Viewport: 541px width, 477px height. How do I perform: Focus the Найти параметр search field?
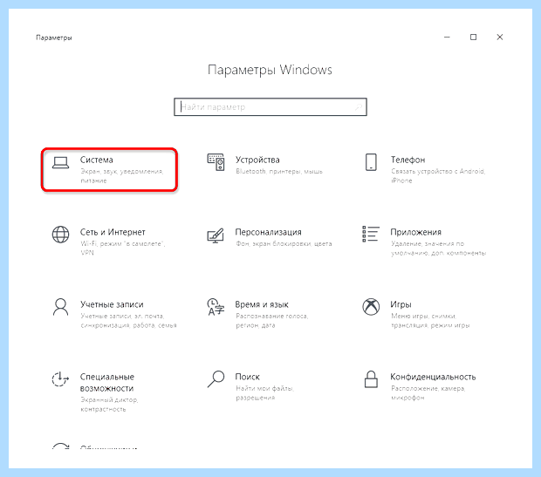click(x=270, y=107)
